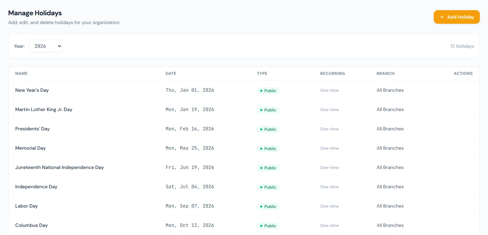Click the date Mon, Sep 07, 2026

coord(190,206)
